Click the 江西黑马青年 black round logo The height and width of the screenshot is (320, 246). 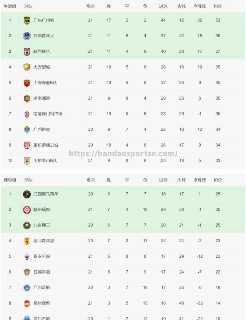pos(27,194)
